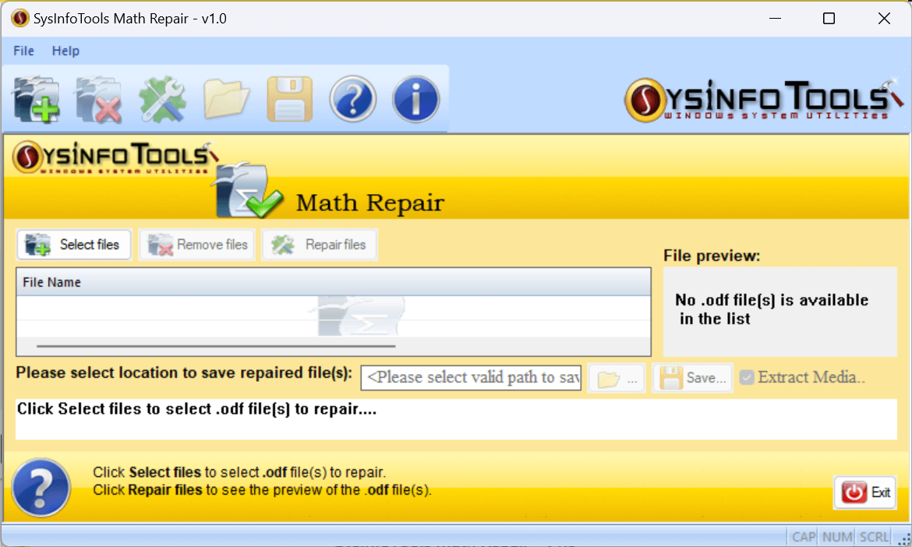Click the blue info toolbar icon
The height and width of the screenshot is (547, 912).
416,100
